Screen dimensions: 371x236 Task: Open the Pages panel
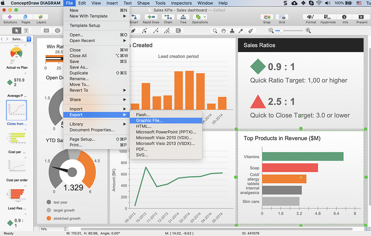coord(26,19)
